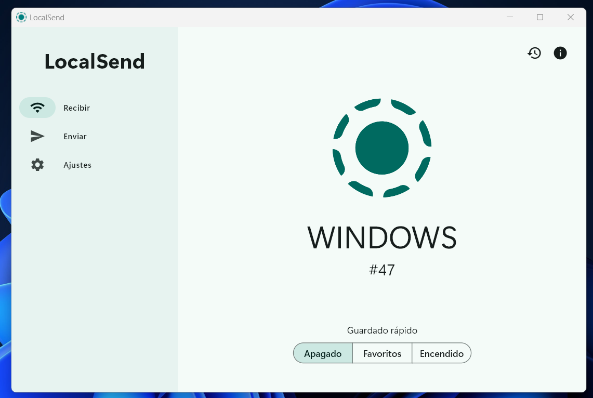Minimize the LocalSend window

click(x=510, y=17)
